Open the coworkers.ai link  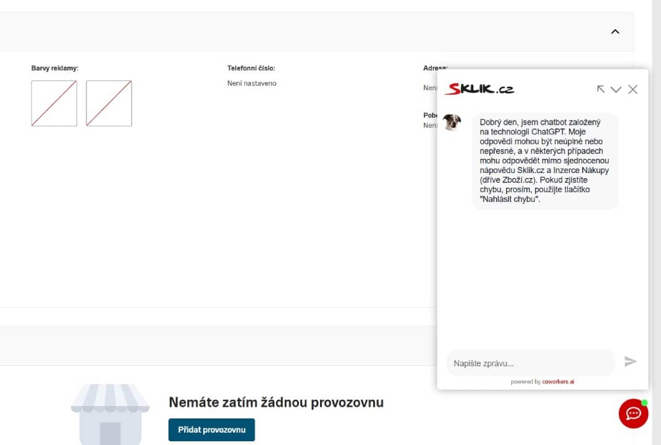558,382
